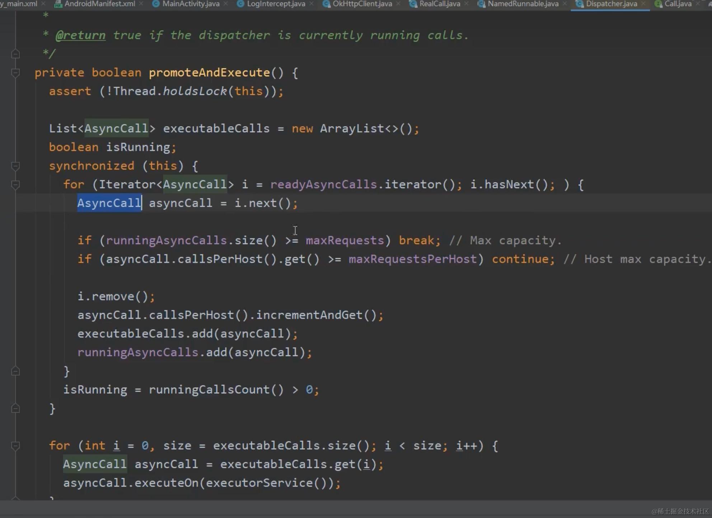The width and height of the screenshot is (712, 518).
Task: Collapse the executableCalls for-loop fold marker
Action: 15,446
